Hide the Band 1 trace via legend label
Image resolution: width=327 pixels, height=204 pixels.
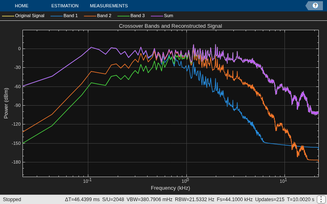[x=71, y=16]
